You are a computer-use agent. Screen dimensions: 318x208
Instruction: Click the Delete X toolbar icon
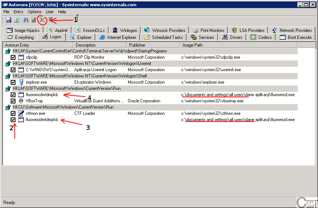42,20
